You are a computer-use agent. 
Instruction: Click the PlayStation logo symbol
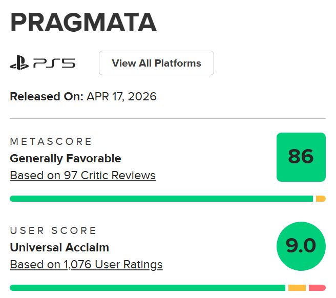pyautogui.click(x=19, y=63)
